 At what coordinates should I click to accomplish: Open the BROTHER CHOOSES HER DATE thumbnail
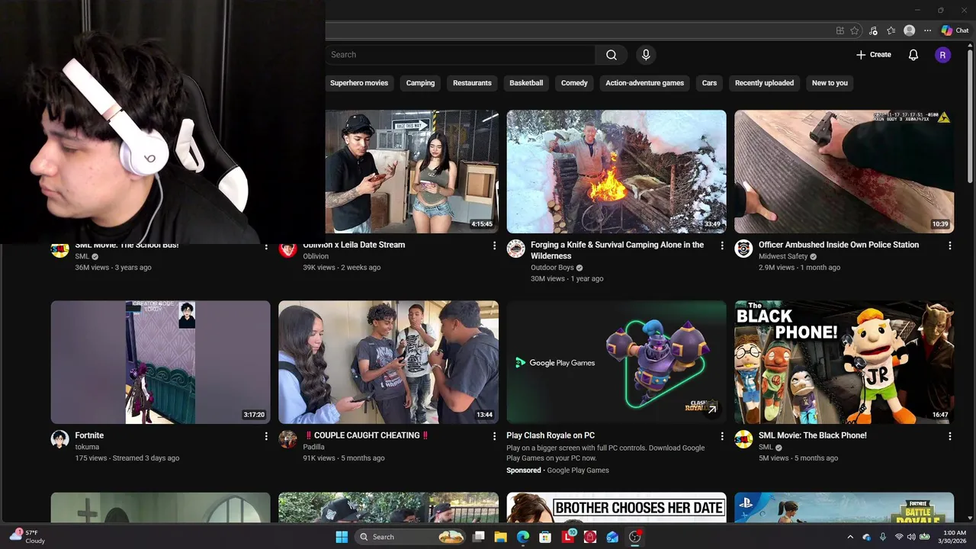point(616,507)
